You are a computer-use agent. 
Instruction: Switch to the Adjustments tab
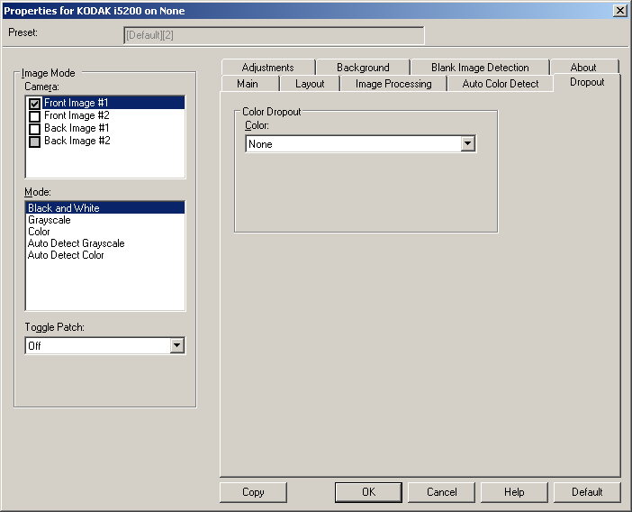point(268,68)
